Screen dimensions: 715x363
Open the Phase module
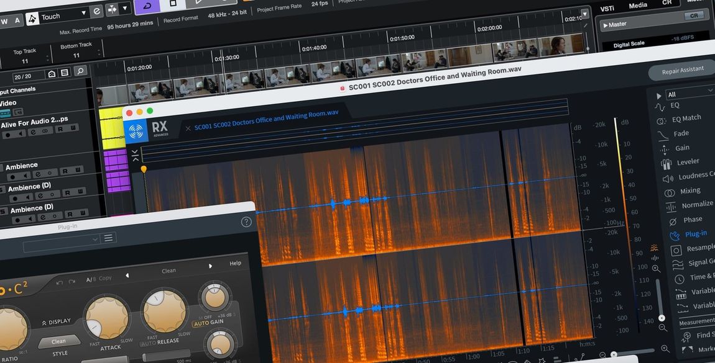click(692, 220)
